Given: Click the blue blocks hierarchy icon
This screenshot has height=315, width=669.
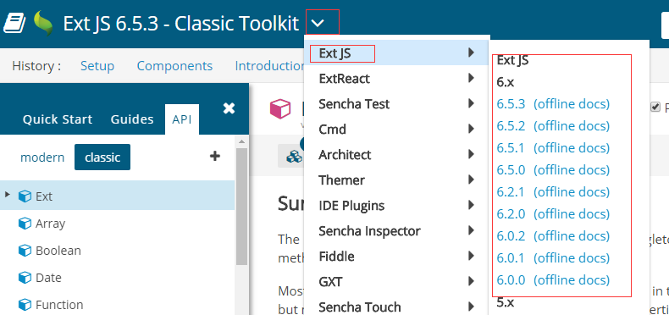Looking at the screenshot, I should [294, 156].
